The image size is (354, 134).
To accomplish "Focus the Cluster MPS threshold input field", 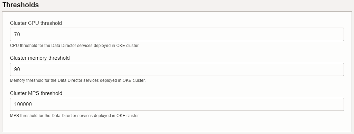I will pos(177,104).
